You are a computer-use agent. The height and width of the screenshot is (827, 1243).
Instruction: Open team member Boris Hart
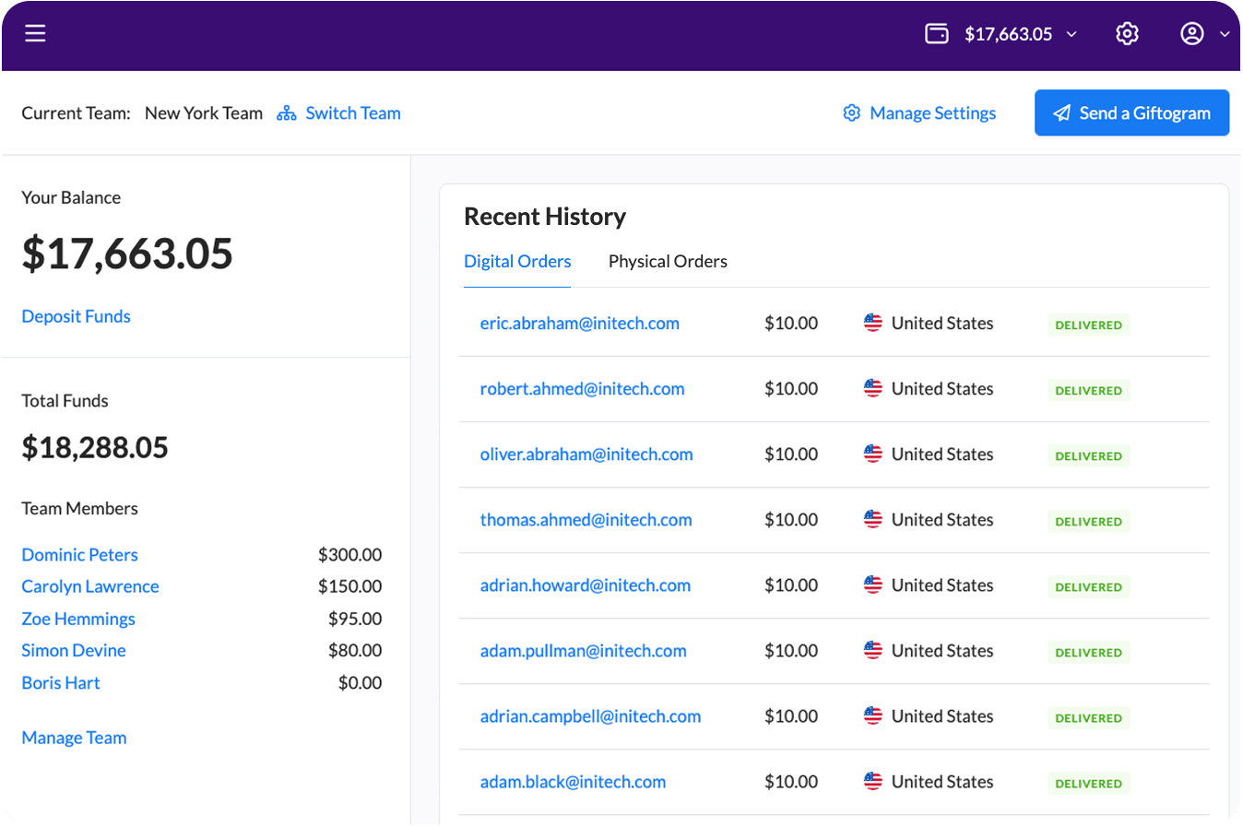(61, 682)
